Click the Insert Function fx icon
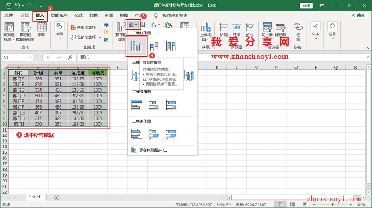Screen dimensions: 372x208 (x=70, y=57)
